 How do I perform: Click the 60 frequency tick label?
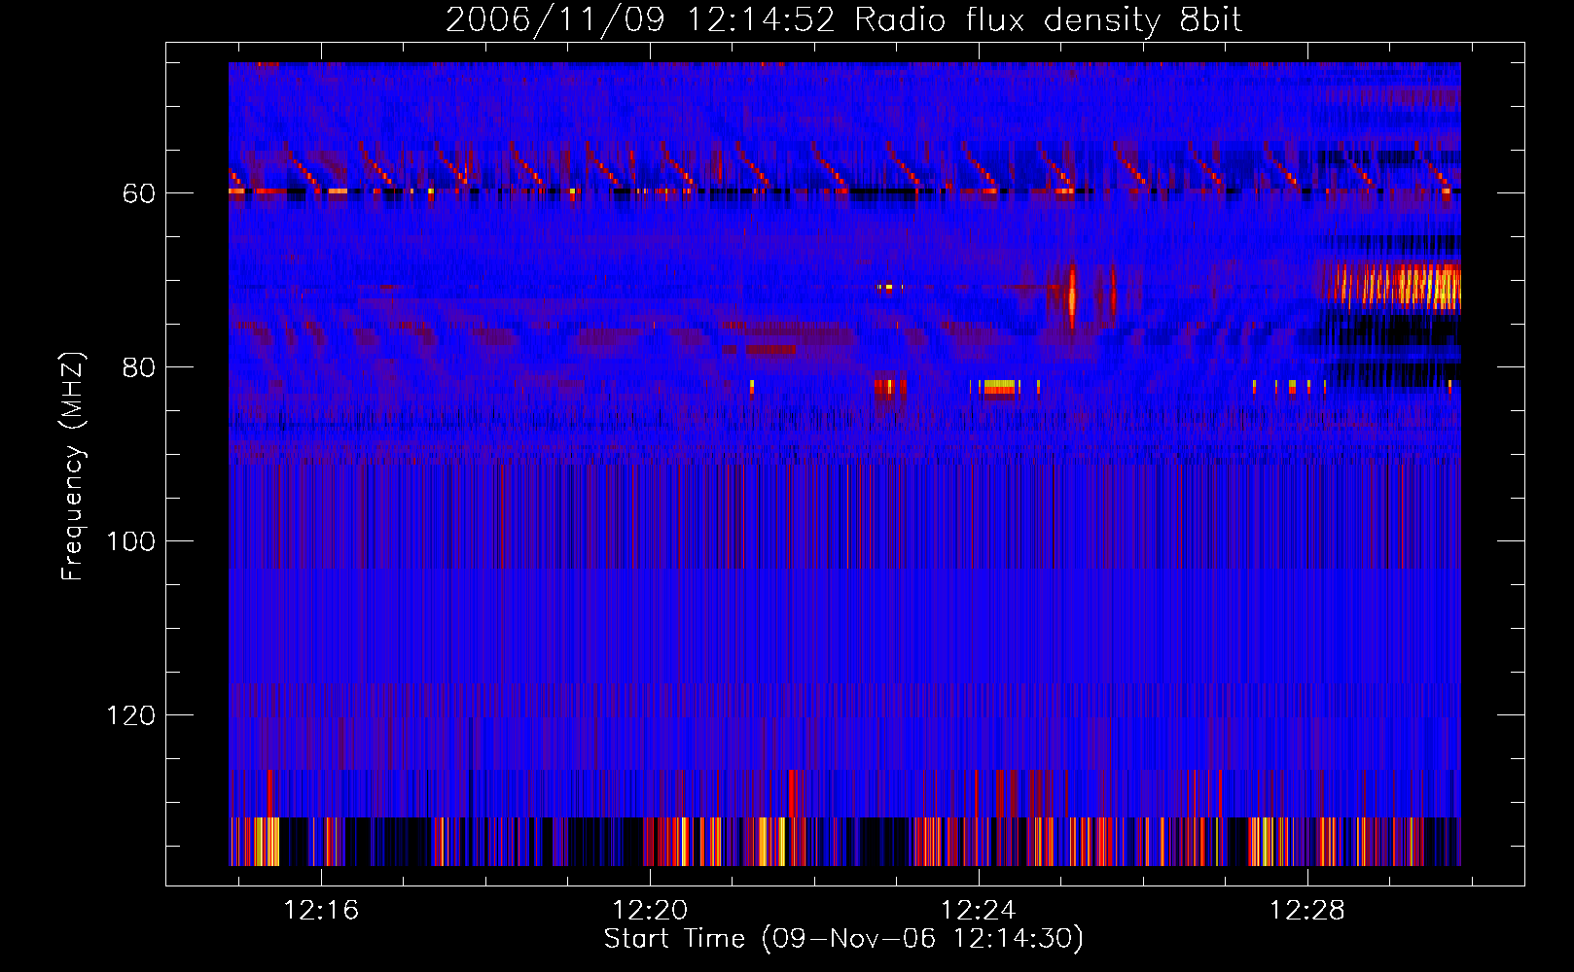139,193
